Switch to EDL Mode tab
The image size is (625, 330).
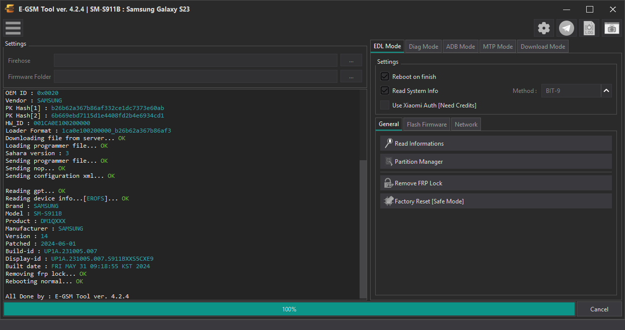click(387, 46)
